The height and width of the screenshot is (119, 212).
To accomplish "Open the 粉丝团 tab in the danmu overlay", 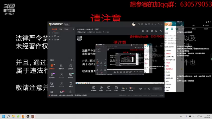I will [206, 29].
